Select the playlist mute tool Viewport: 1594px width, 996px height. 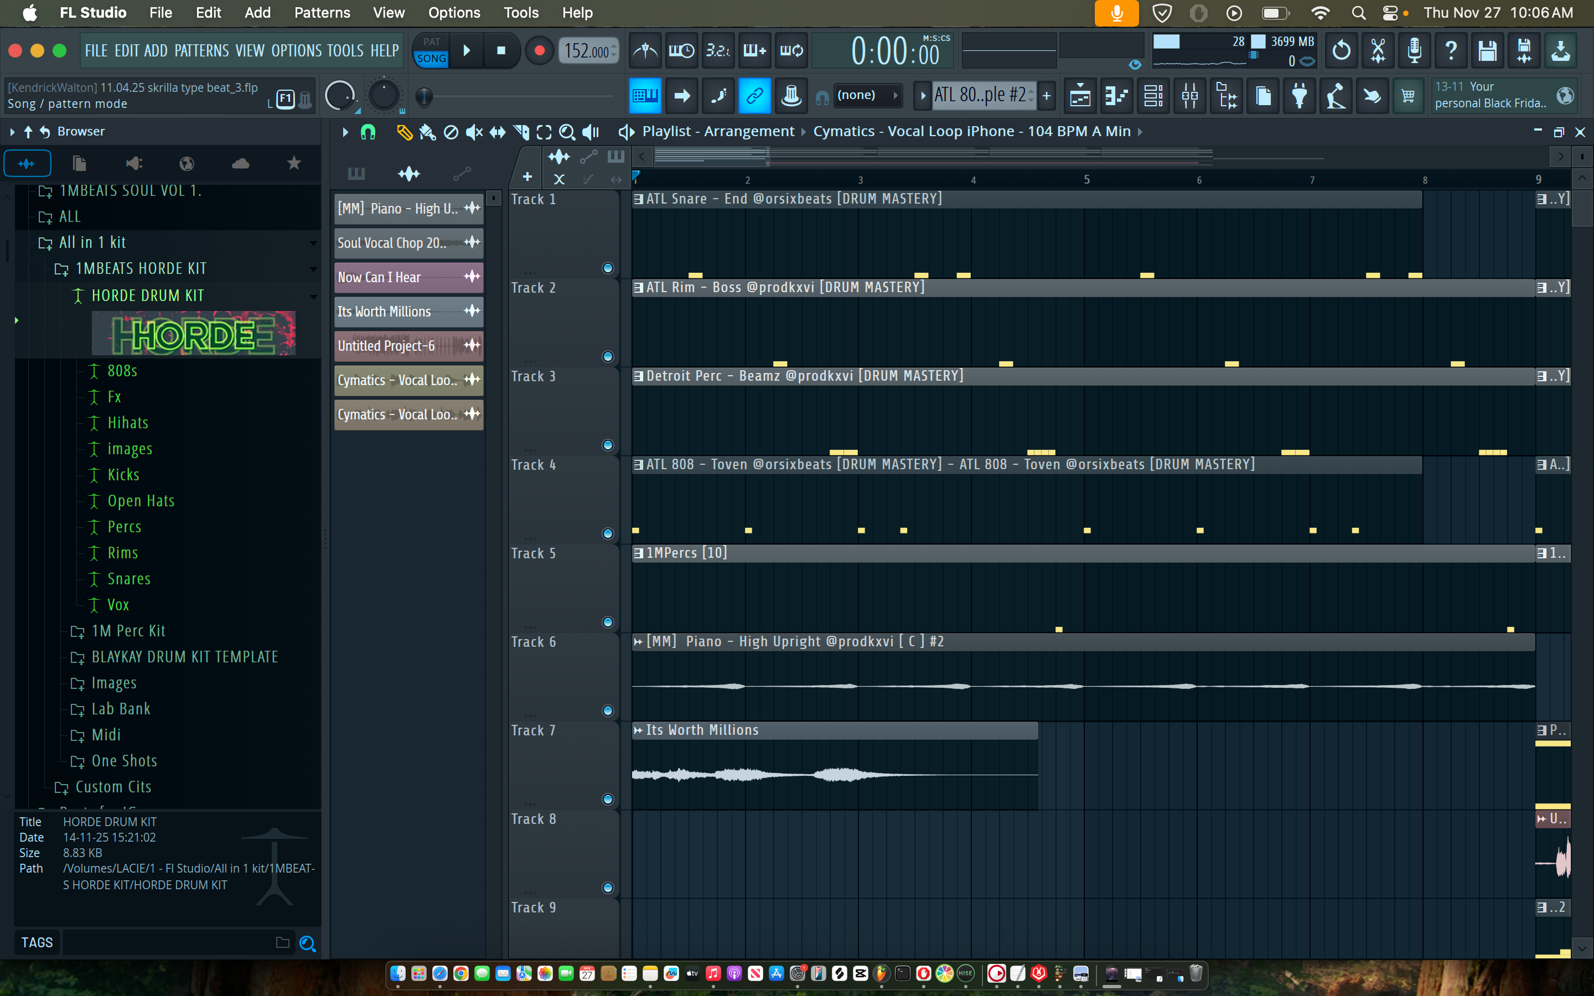click(474, 132)
